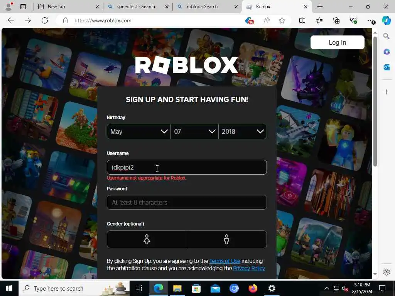Open Outlook sidebar icon
The width and height of the screenshot is (395, 296).
click(x=387, y=67)
